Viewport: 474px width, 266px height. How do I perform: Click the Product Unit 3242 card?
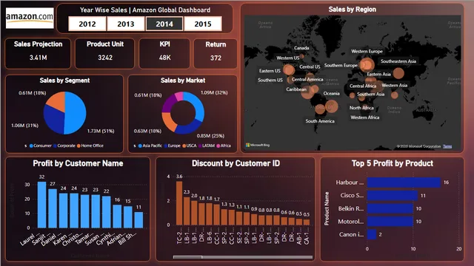[x=105, y=53]
